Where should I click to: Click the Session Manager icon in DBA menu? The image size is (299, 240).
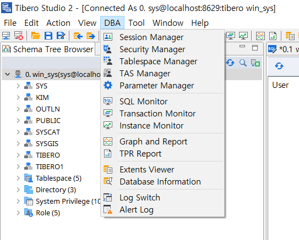coord(108,37)
